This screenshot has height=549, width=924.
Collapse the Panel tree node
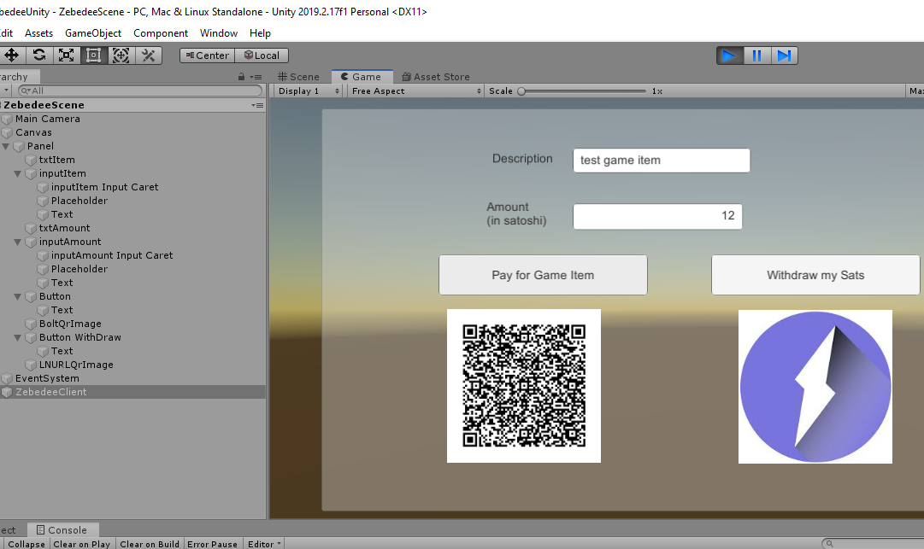tap(6, 146)
